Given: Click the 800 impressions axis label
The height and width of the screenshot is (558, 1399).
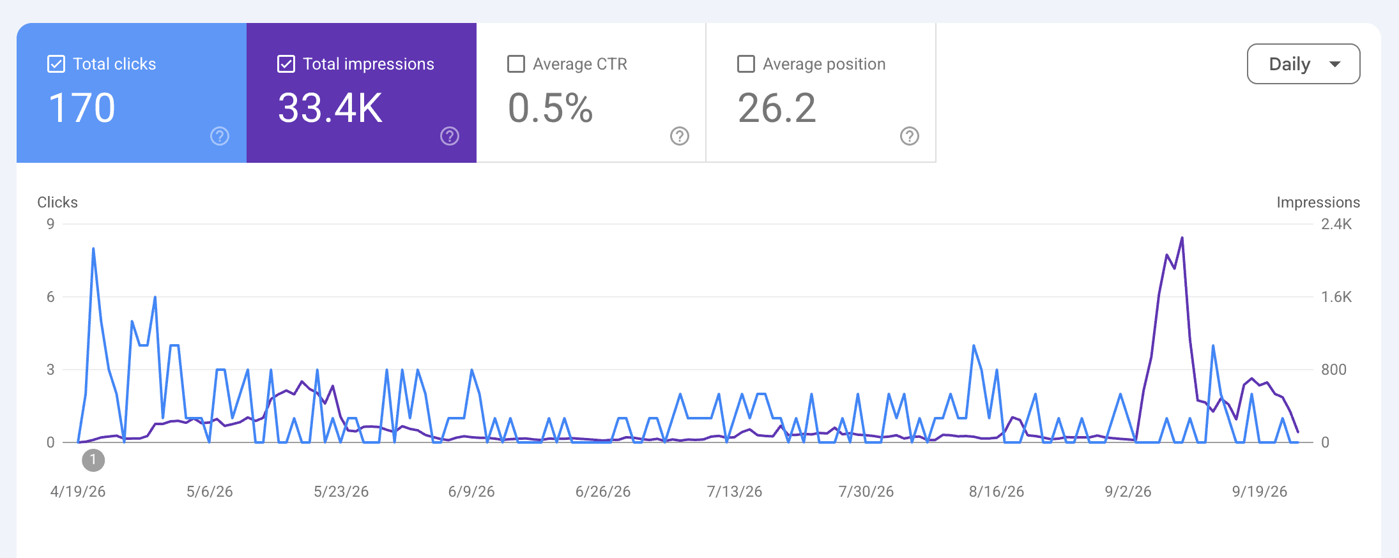Looking at the screenshot, I should coord(1334,370).
